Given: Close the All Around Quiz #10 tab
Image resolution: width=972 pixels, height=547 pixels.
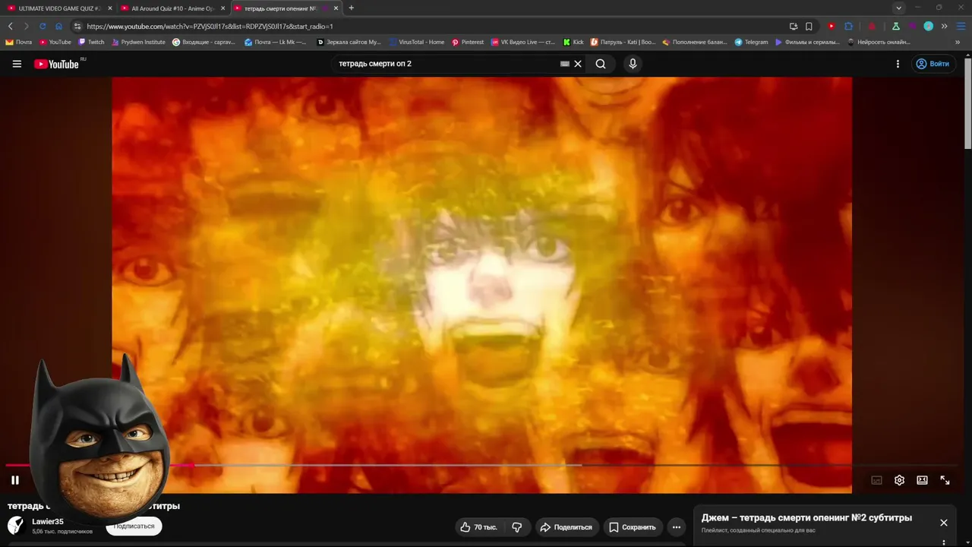Looking at the screenshot, I should coord(223,8).
